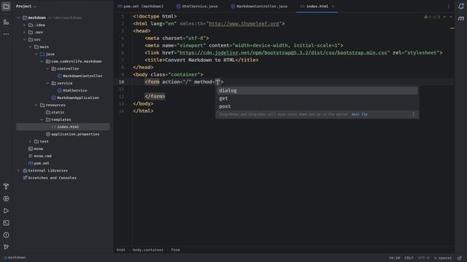Image resolution: width=467 pixels, height=262 pixels.
Task: Choose 'post' completion suggestion
Action: pyautogui.click(x=317, y=106)
